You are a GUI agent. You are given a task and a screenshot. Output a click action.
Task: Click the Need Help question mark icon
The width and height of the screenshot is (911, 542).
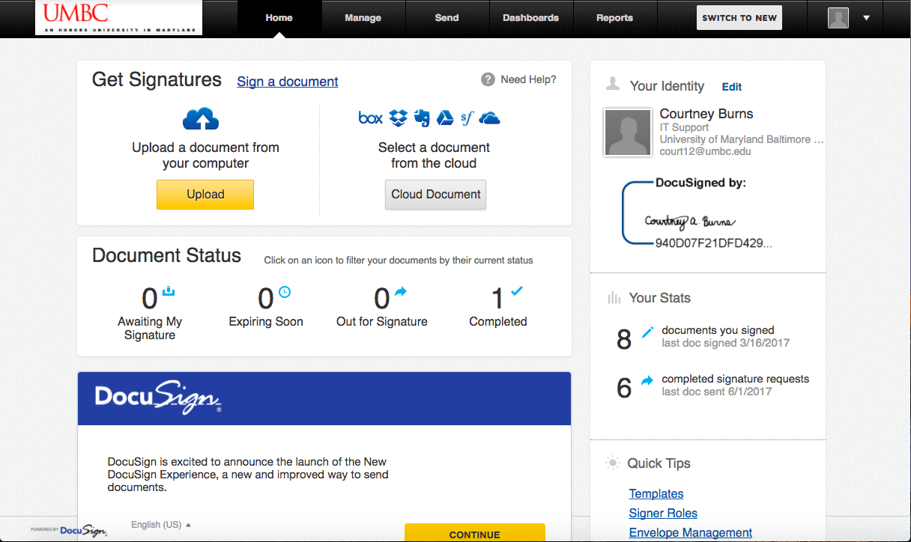pyautogui.click(x=488, y=79)
